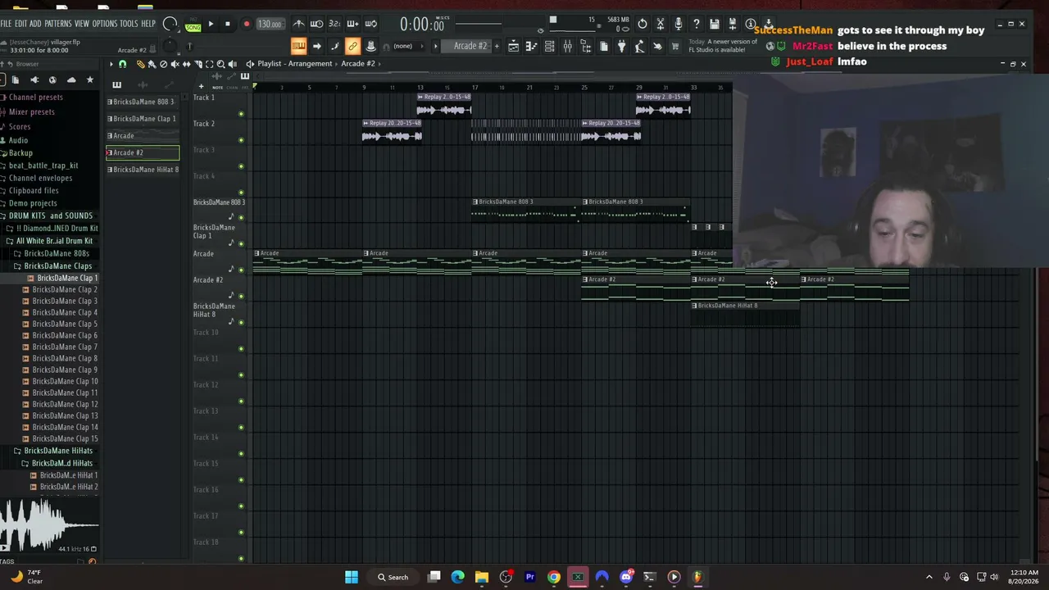Open the star favorites tab in Browser
The image size is (1049, 590).
coord(90,79)
